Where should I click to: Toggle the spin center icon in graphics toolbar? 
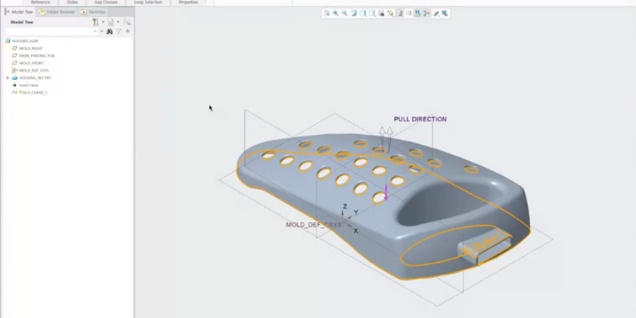(427, 13)
